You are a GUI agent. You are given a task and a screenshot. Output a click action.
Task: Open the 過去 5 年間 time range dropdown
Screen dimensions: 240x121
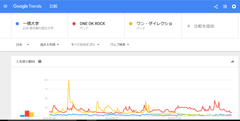[49, 45]
